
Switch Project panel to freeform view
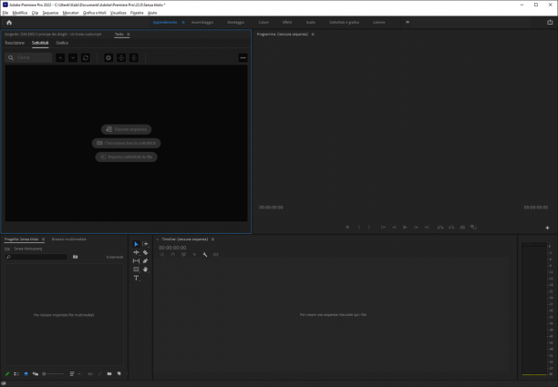click(36, 374)
